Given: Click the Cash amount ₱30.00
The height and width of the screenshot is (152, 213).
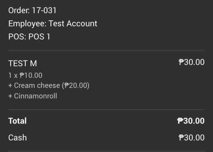Looking at the screenshot, I should point(191,137).
